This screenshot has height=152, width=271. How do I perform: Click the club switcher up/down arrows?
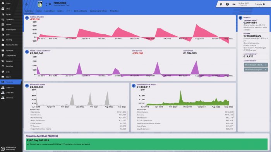pos(46,4)
